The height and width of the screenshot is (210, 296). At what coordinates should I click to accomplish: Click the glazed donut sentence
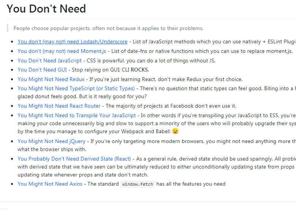[x=82, y=97]
